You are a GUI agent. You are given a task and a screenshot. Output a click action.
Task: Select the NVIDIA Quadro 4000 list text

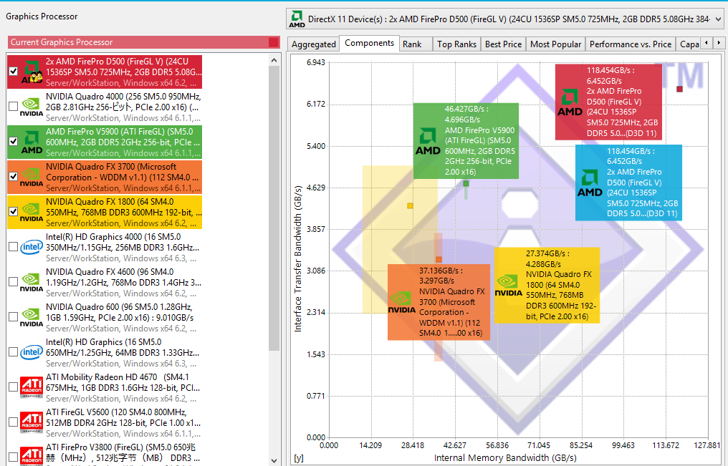(123, 107)
